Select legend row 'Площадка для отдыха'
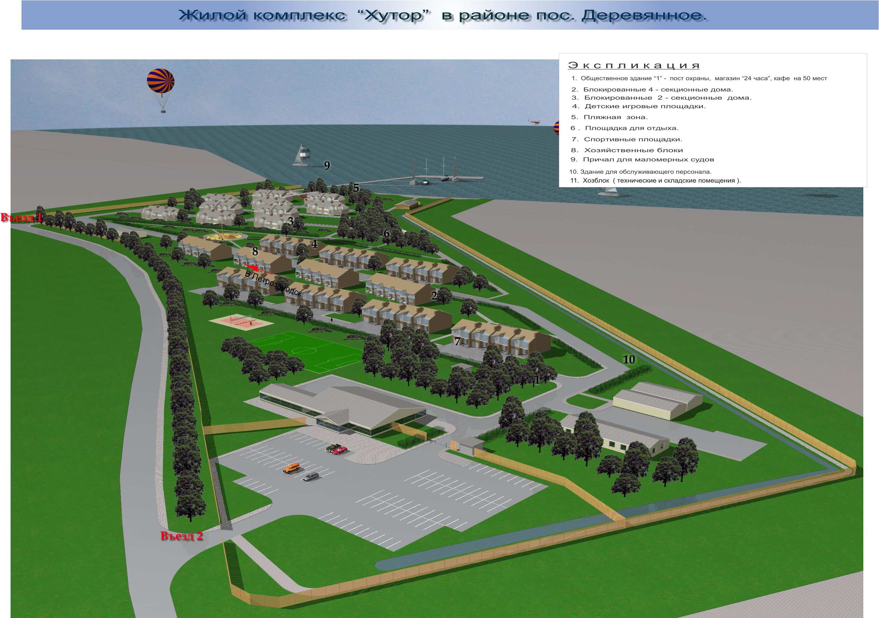This screenshot has width=879, height=618. click(625, 128)
